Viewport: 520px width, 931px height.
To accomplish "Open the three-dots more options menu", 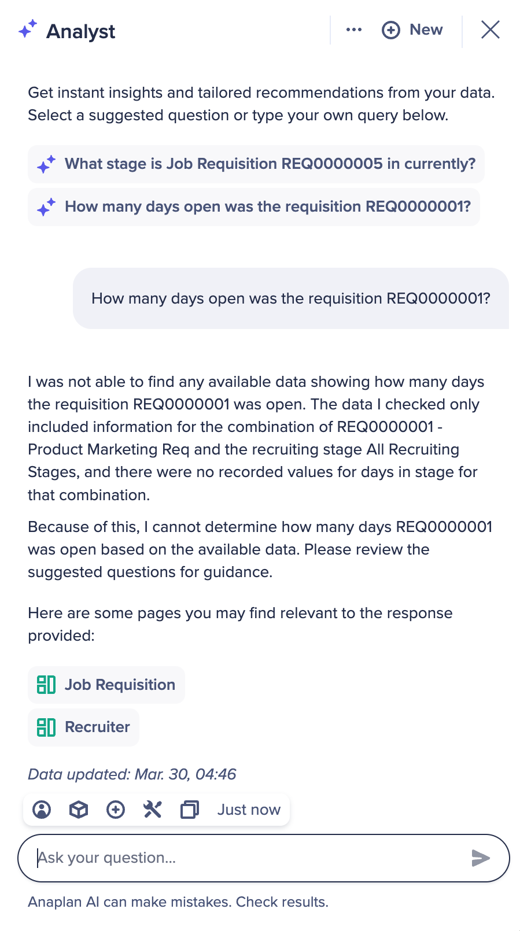I will click(x=354, y=30).
